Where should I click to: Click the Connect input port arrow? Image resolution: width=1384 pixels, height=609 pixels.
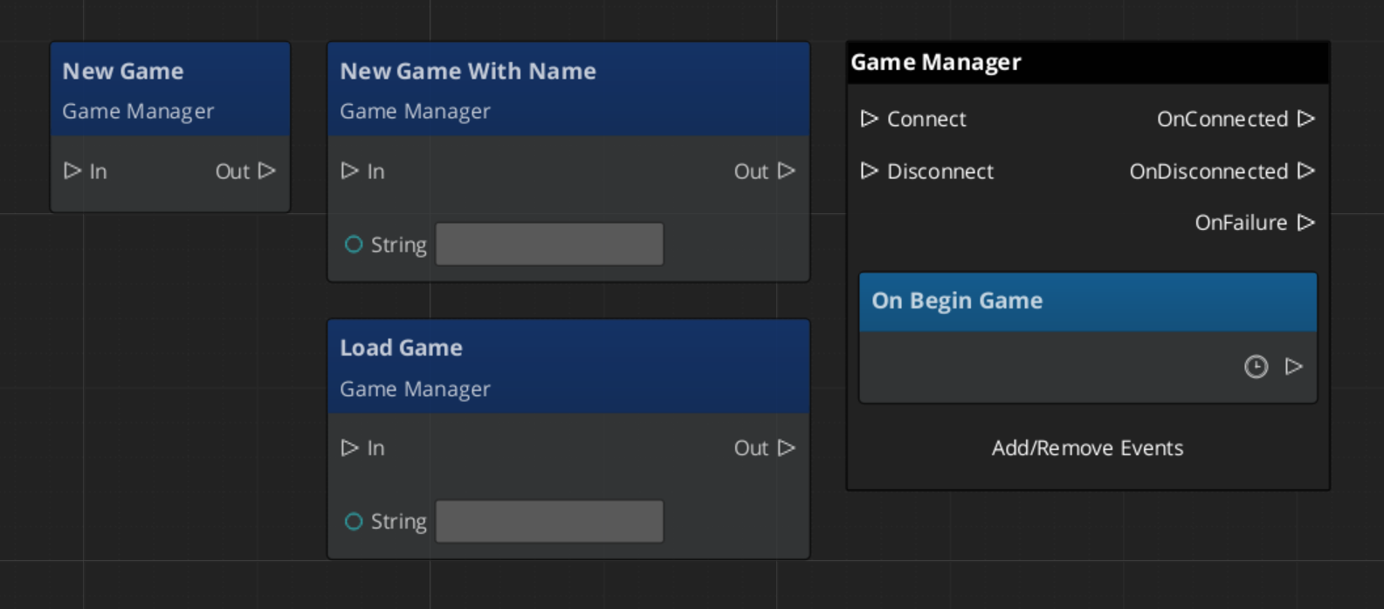click(869, 119)
